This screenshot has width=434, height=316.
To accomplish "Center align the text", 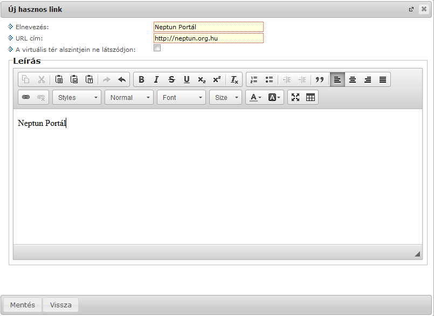I will click(353, 79).
